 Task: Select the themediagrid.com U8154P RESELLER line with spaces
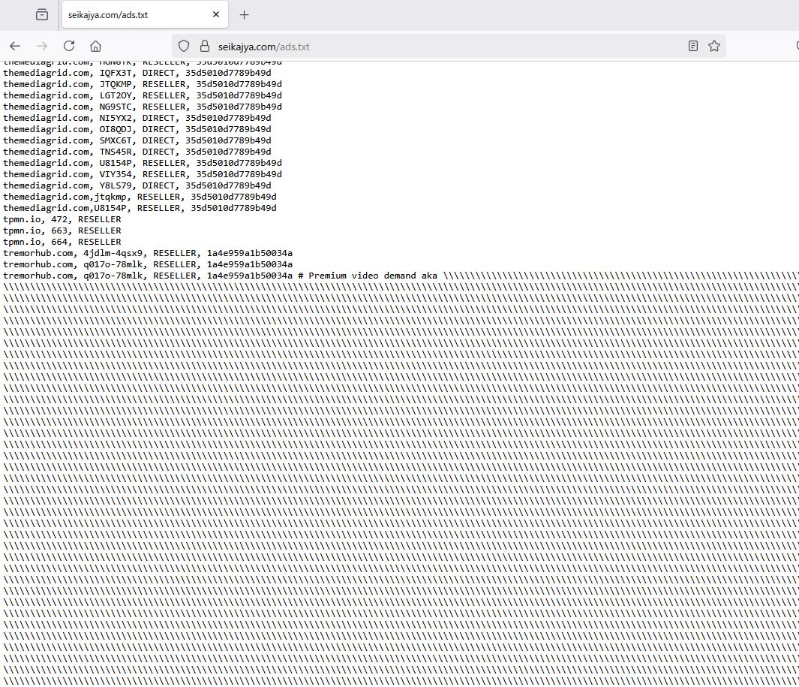pyautogui.click(x=143, y=163)
